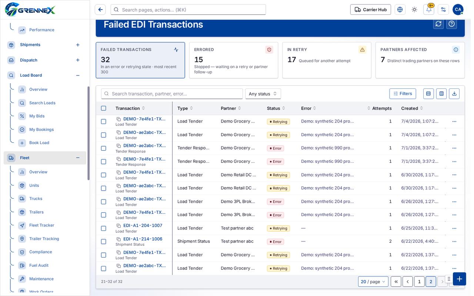Open the help icon beside the refresh button
Viewport: 474px width, 296px height.
(x=451, y=24)
